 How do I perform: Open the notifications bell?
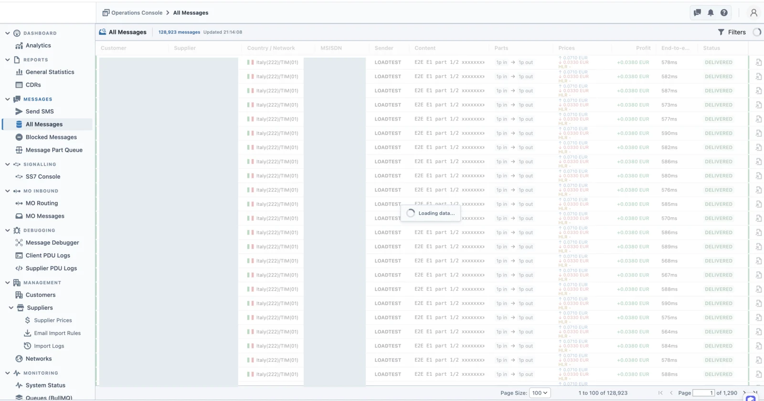711,13
